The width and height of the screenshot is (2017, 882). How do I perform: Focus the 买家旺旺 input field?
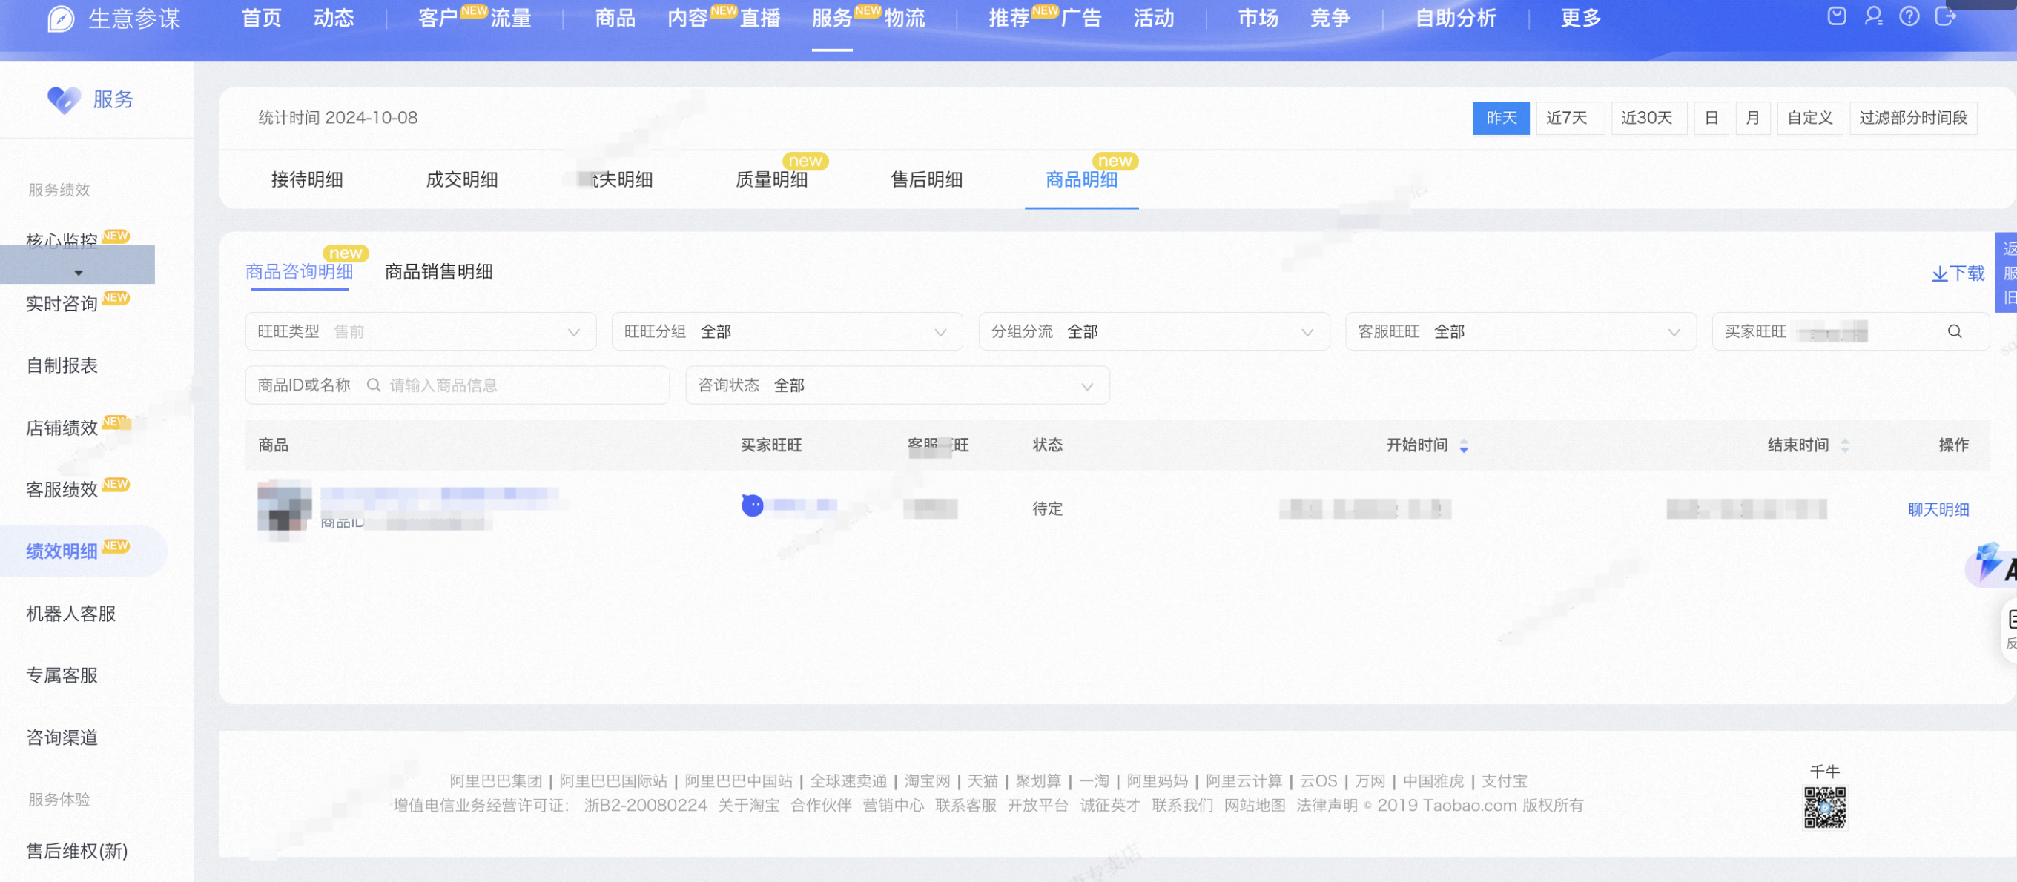click(x=1850, y=331)
